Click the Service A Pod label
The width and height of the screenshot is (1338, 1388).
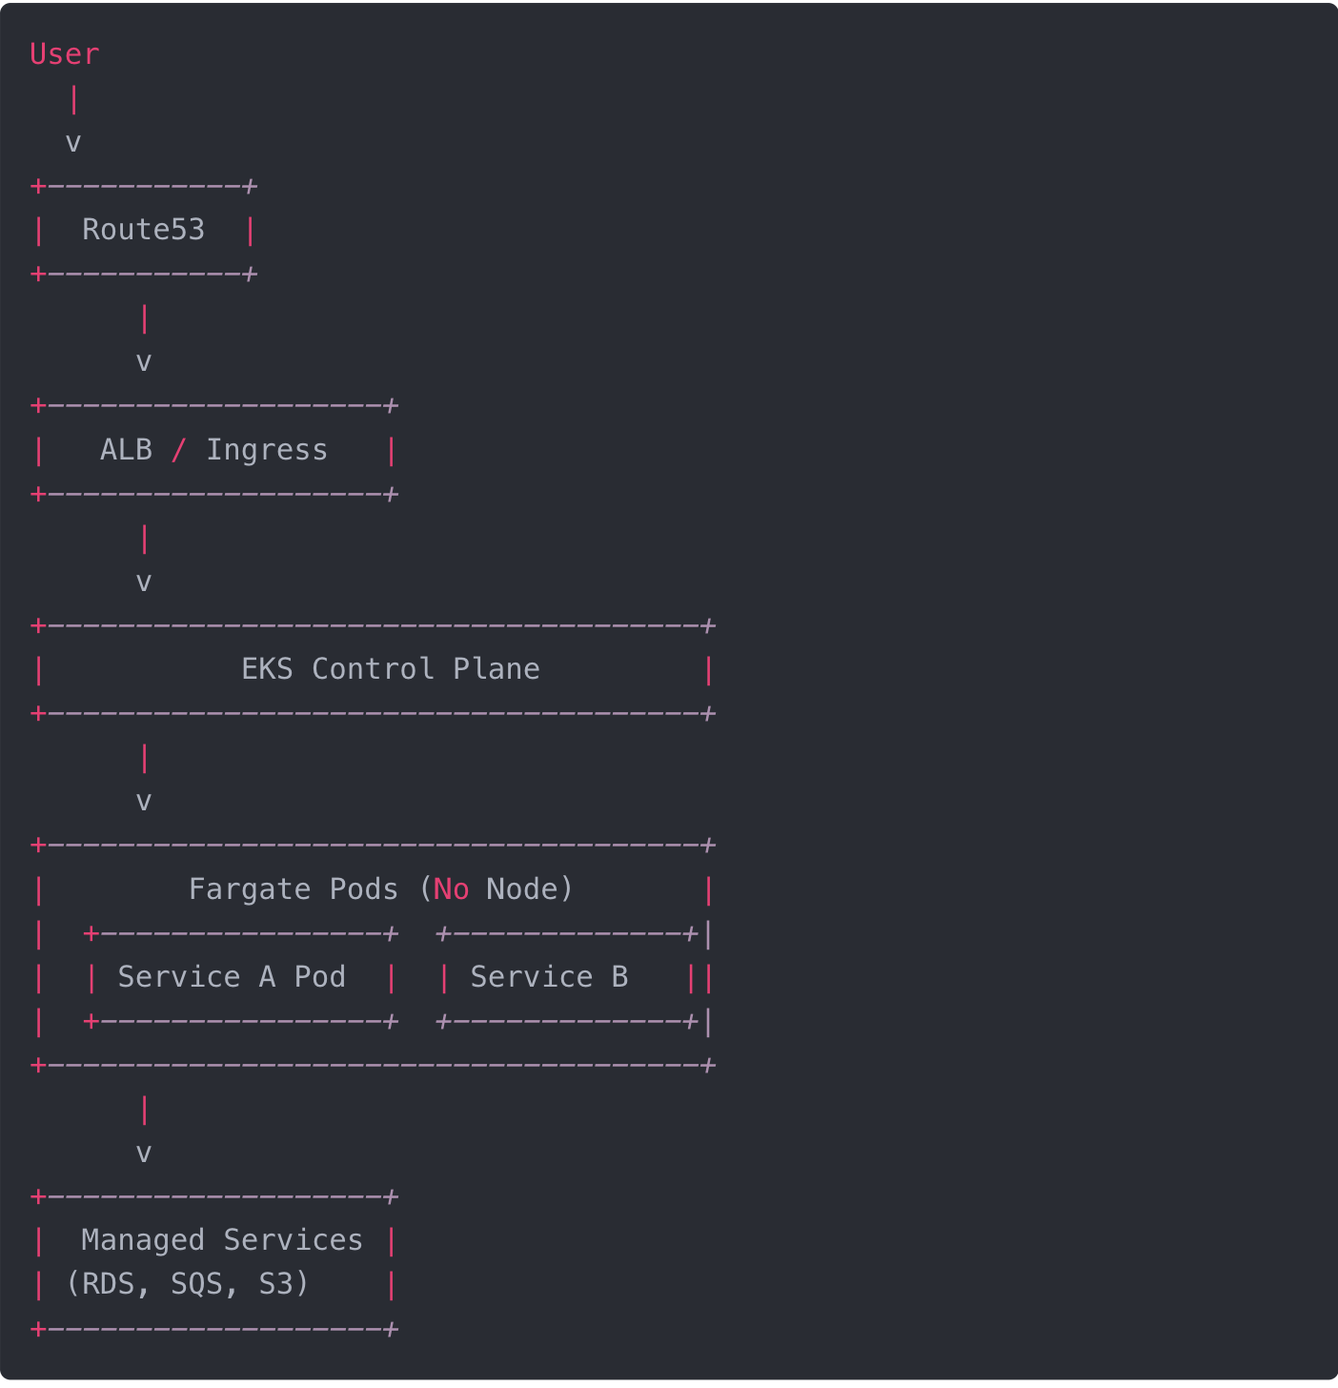[x=232, y=977]
